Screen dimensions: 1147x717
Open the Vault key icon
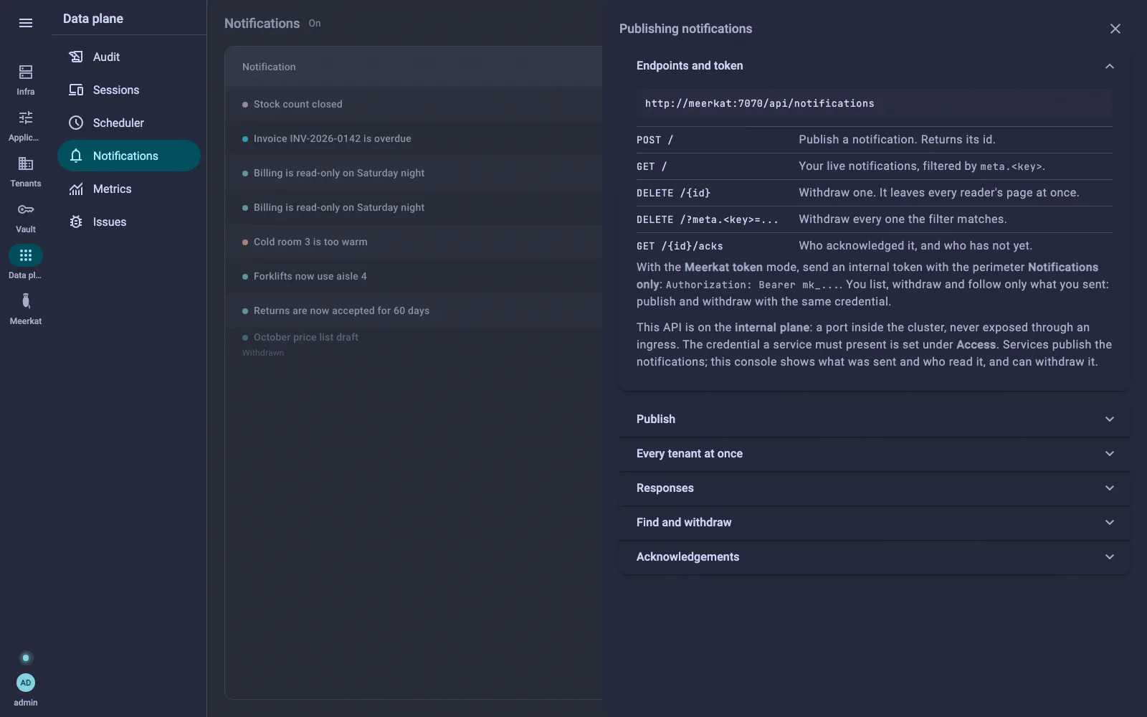26,209
